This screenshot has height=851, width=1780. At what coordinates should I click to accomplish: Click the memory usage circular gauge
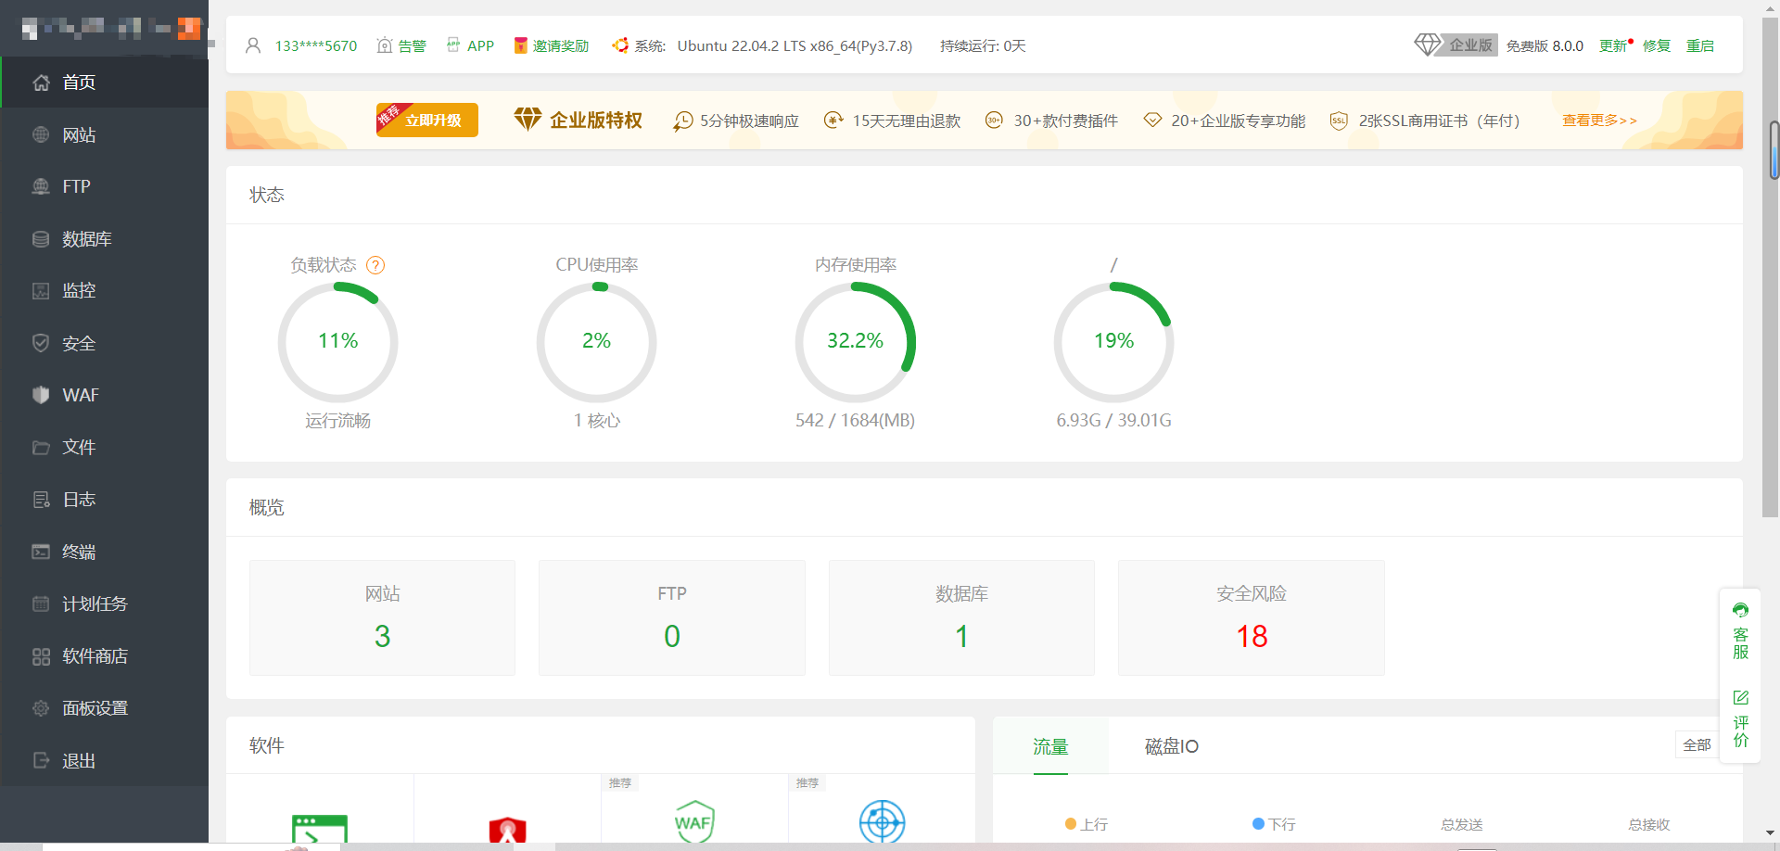[x=855, y=342]
